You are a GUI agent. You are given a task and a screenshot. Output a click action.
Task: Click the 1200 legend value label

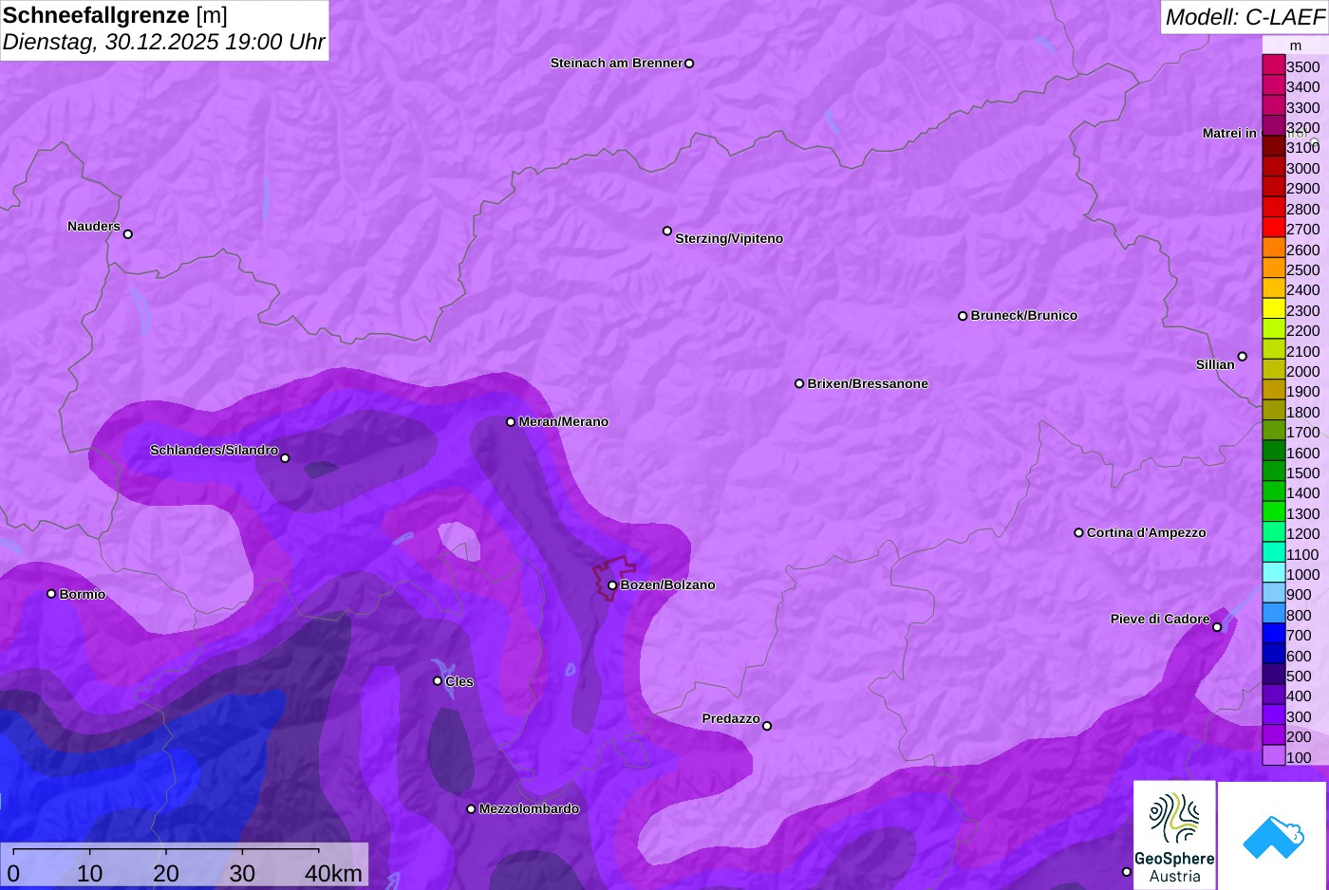[x=1303, y=534]
